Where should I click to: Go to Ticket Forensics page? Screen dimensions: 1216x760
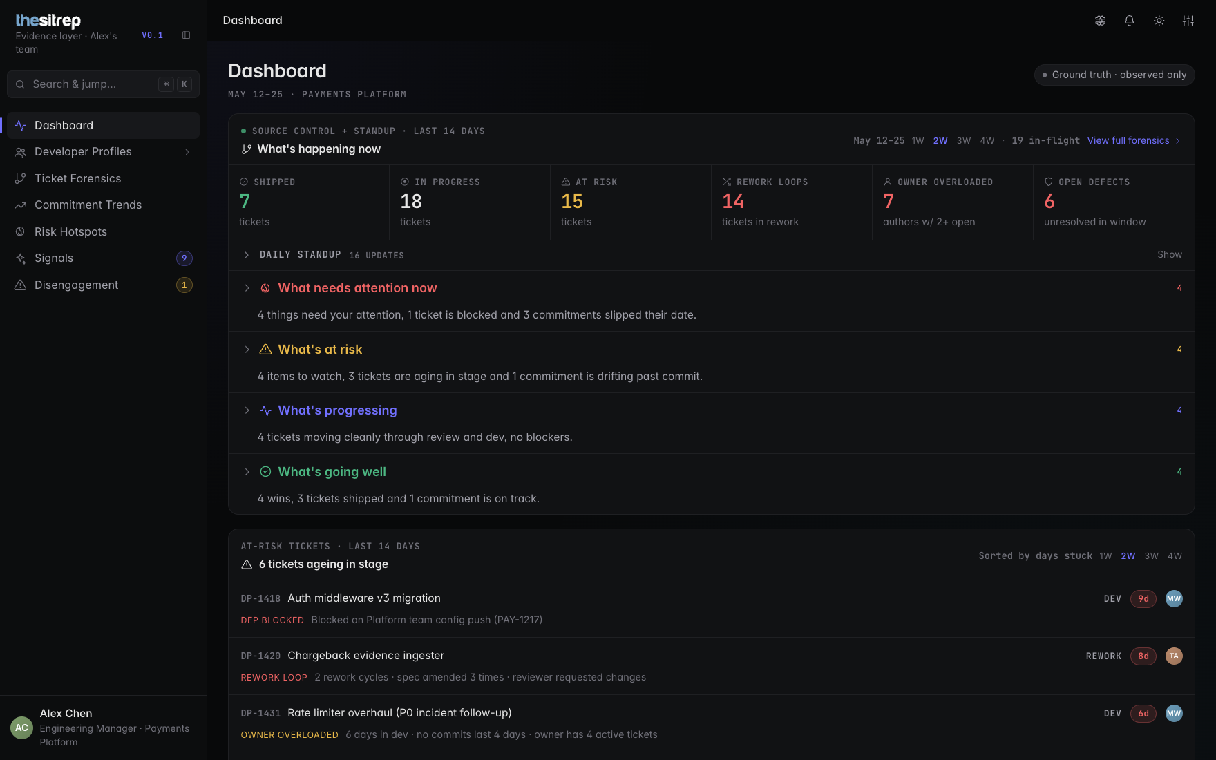click(x=103, y=179)
